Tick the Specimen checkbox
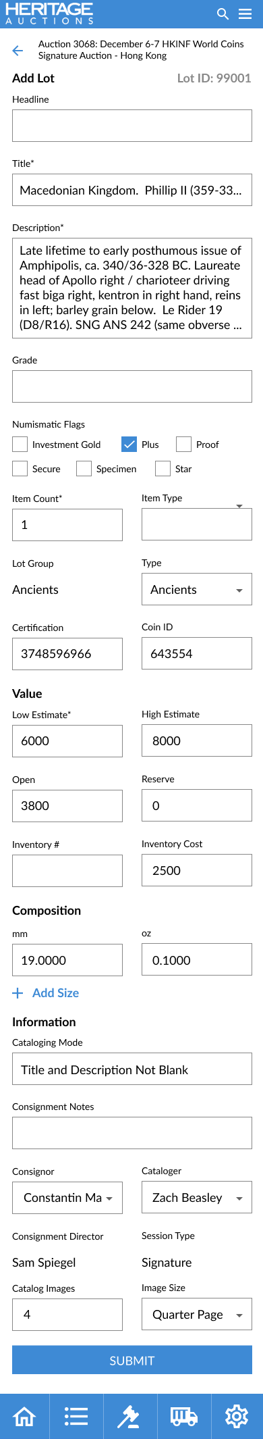Screen dimensions: 263x1439 pos(84,468)
